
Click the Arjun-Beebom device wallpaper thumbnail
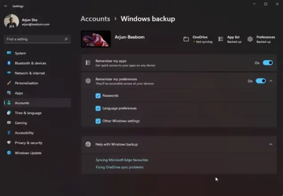[96, 39]
